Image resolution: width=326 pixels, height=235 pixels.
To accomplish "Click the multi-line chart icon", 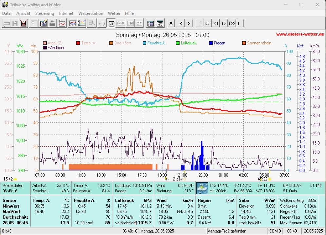I will tap(73, 23).
